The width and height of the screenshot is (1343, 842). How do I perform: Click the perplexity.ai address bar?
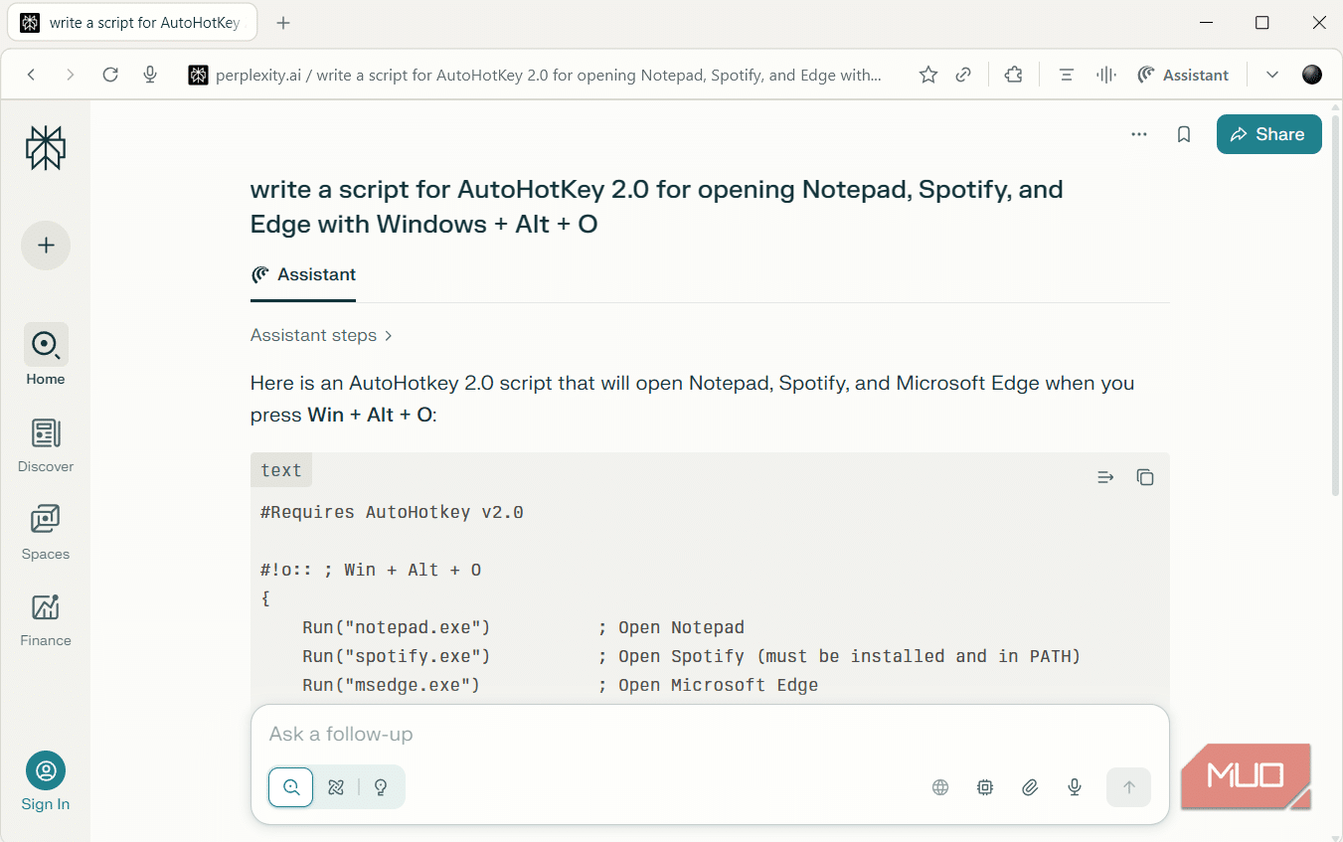pos(549,75)
